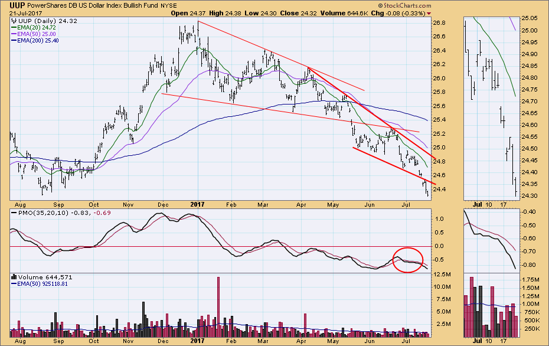Screen dimensions: 549x346
Task: Click the 'Close 24.32' value
Action: [x=298, y=14]
